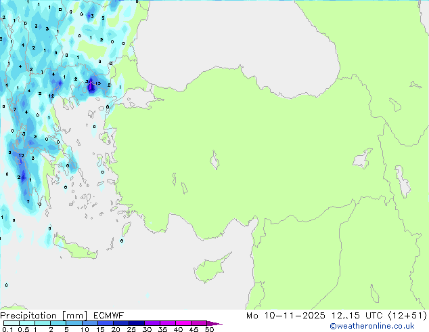Click the island of Rhodes

[x=126, y=229]
